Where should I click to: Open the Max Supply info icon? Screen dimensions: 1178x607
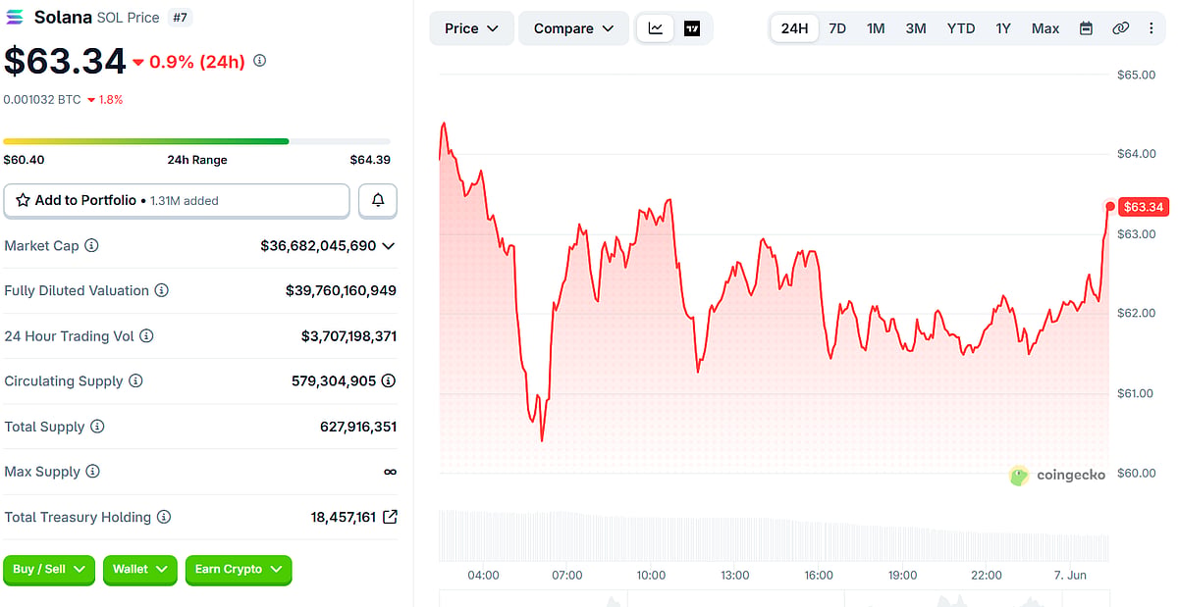click(92, 471)
